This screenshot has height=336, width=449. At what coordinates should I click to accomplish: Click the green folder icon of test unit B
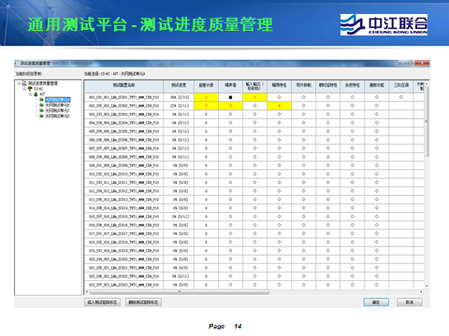tap(41, 105)
